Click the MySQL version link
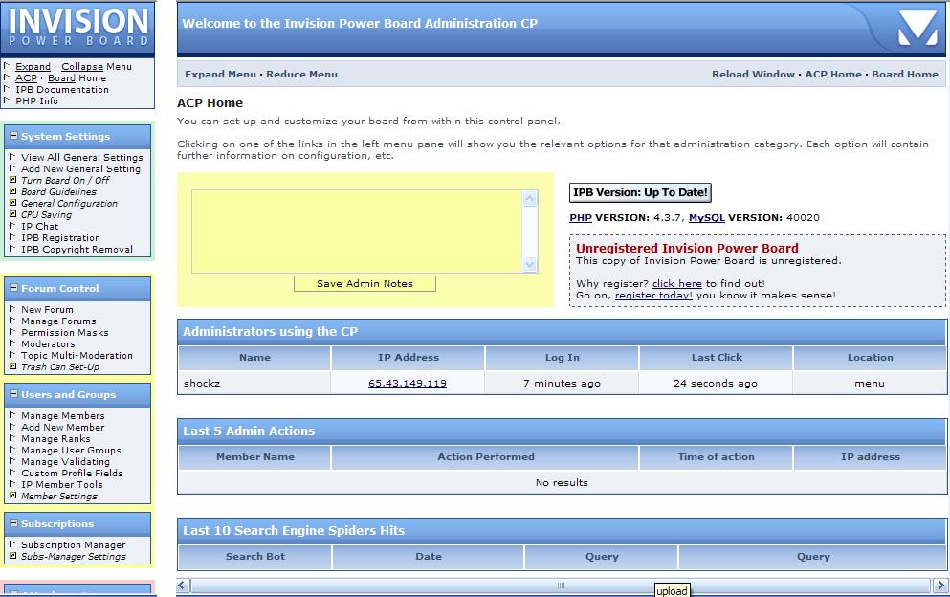Image resolution: width=950 pixels, height=597 pixels. click(x=706, y=217)
